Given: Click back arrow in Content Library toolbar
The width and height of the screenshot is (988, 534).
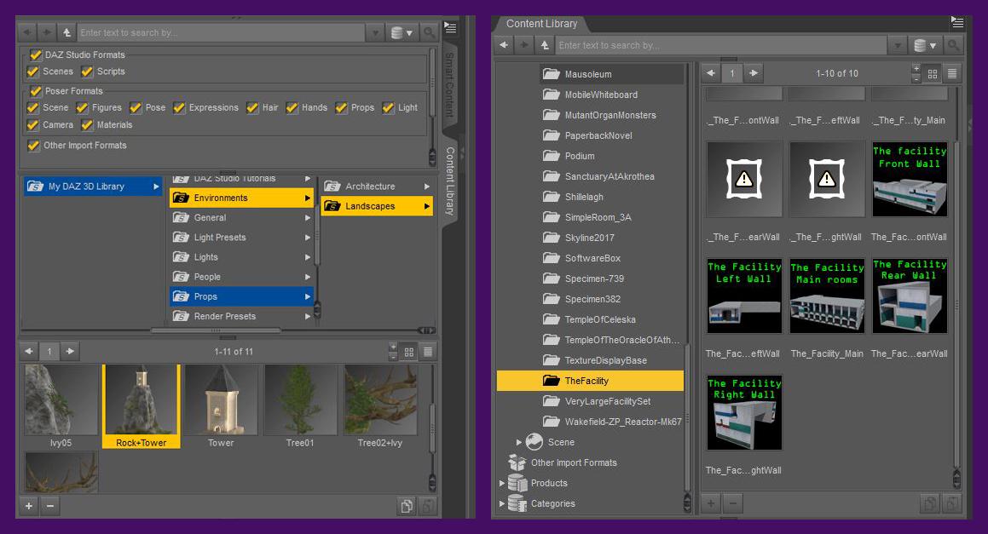Looking at the screenshot, I should tap(504, 45).
